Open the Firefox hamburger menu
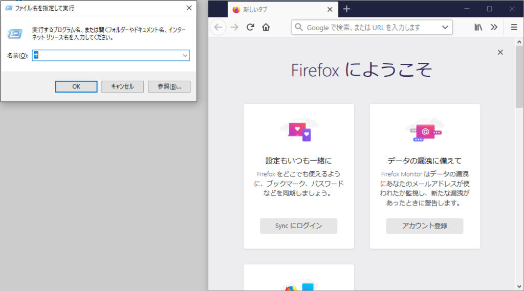 514,27
